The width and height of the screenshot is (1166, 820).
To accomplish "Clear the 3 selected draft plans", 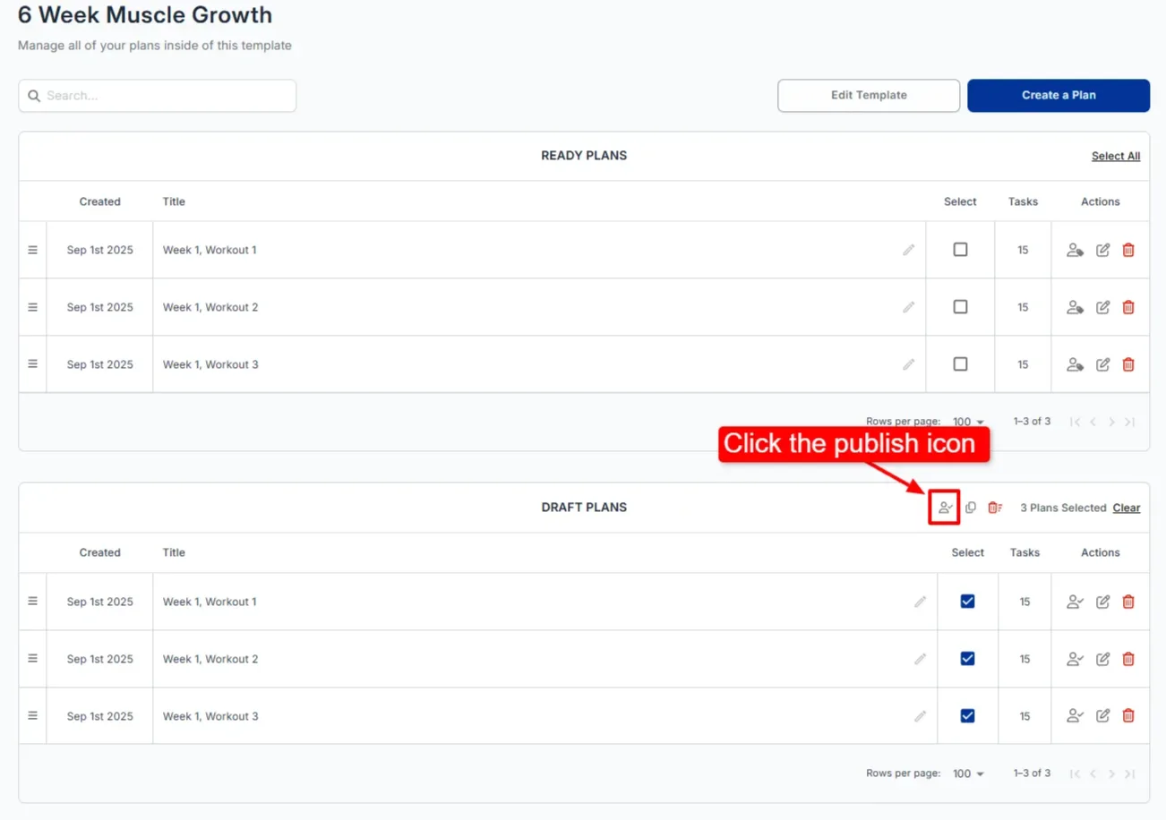I will (x=1127, y=508).
